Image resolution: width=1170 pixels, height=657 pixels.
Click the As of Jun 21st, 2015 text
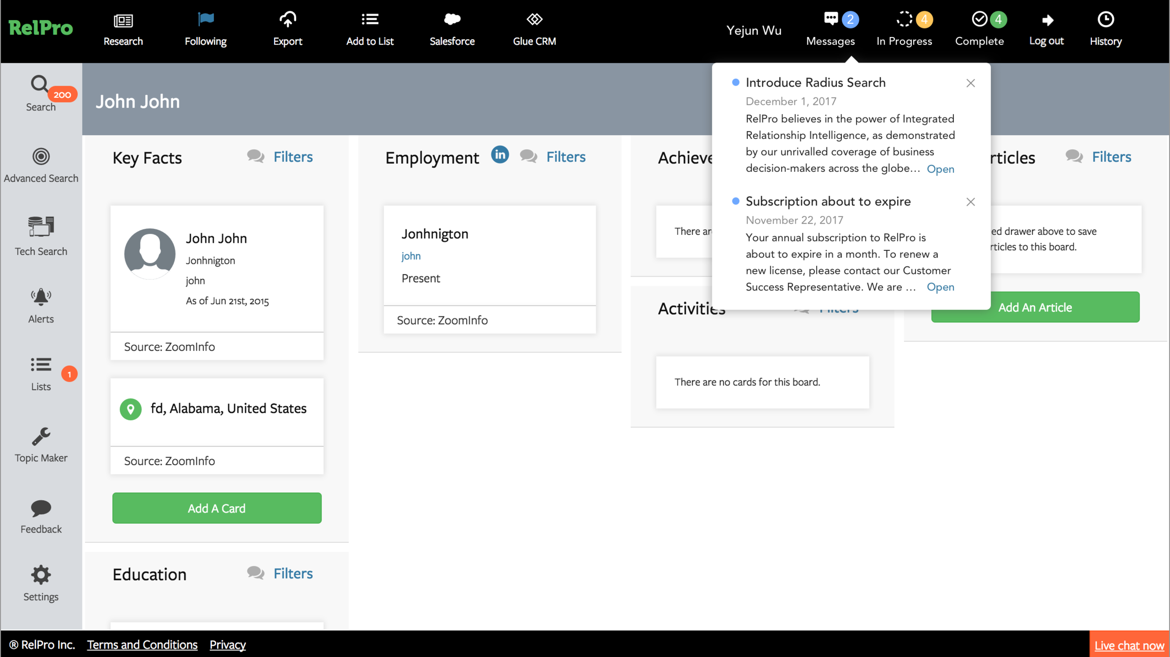pos(227,301)
